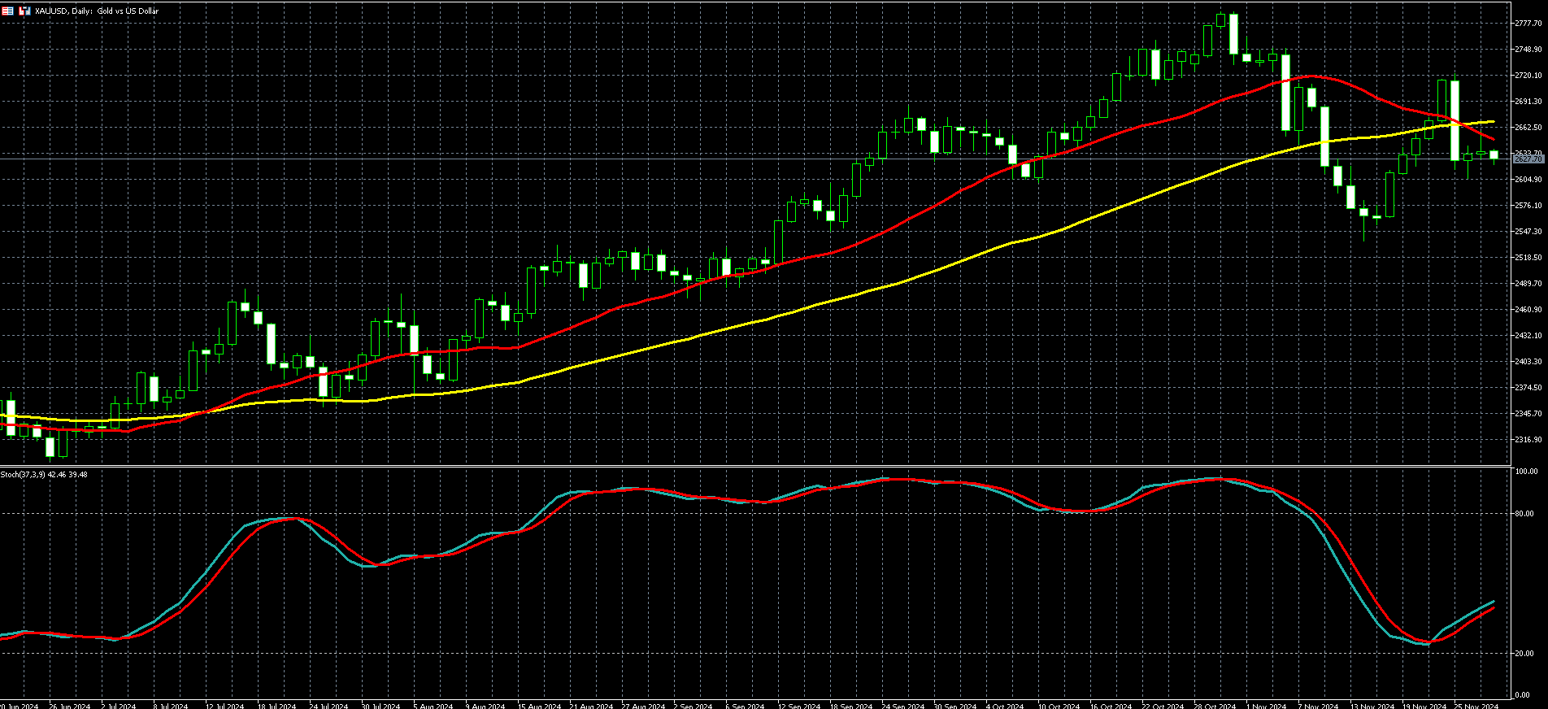Click the '1 Nov 2024' date on the time axis
Screen dimensions: 1548x709
point(1267,706)
